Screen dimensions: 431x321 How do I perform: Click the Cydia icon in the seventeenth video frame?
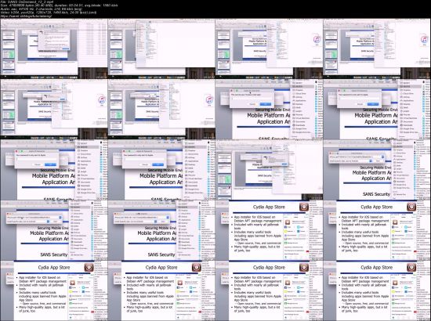pyautogui.click(x=89, y=268)
